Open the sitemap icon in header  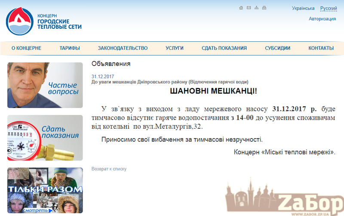pyautogui.click(x=256, y=8)
